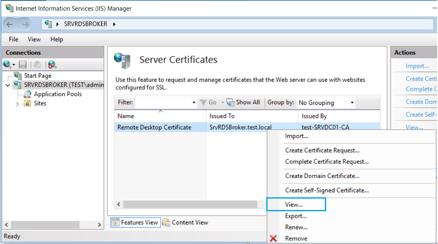Click the Create Self-Signed link in Actions
The height and width of the screenshot is (244, 438).
421,115
